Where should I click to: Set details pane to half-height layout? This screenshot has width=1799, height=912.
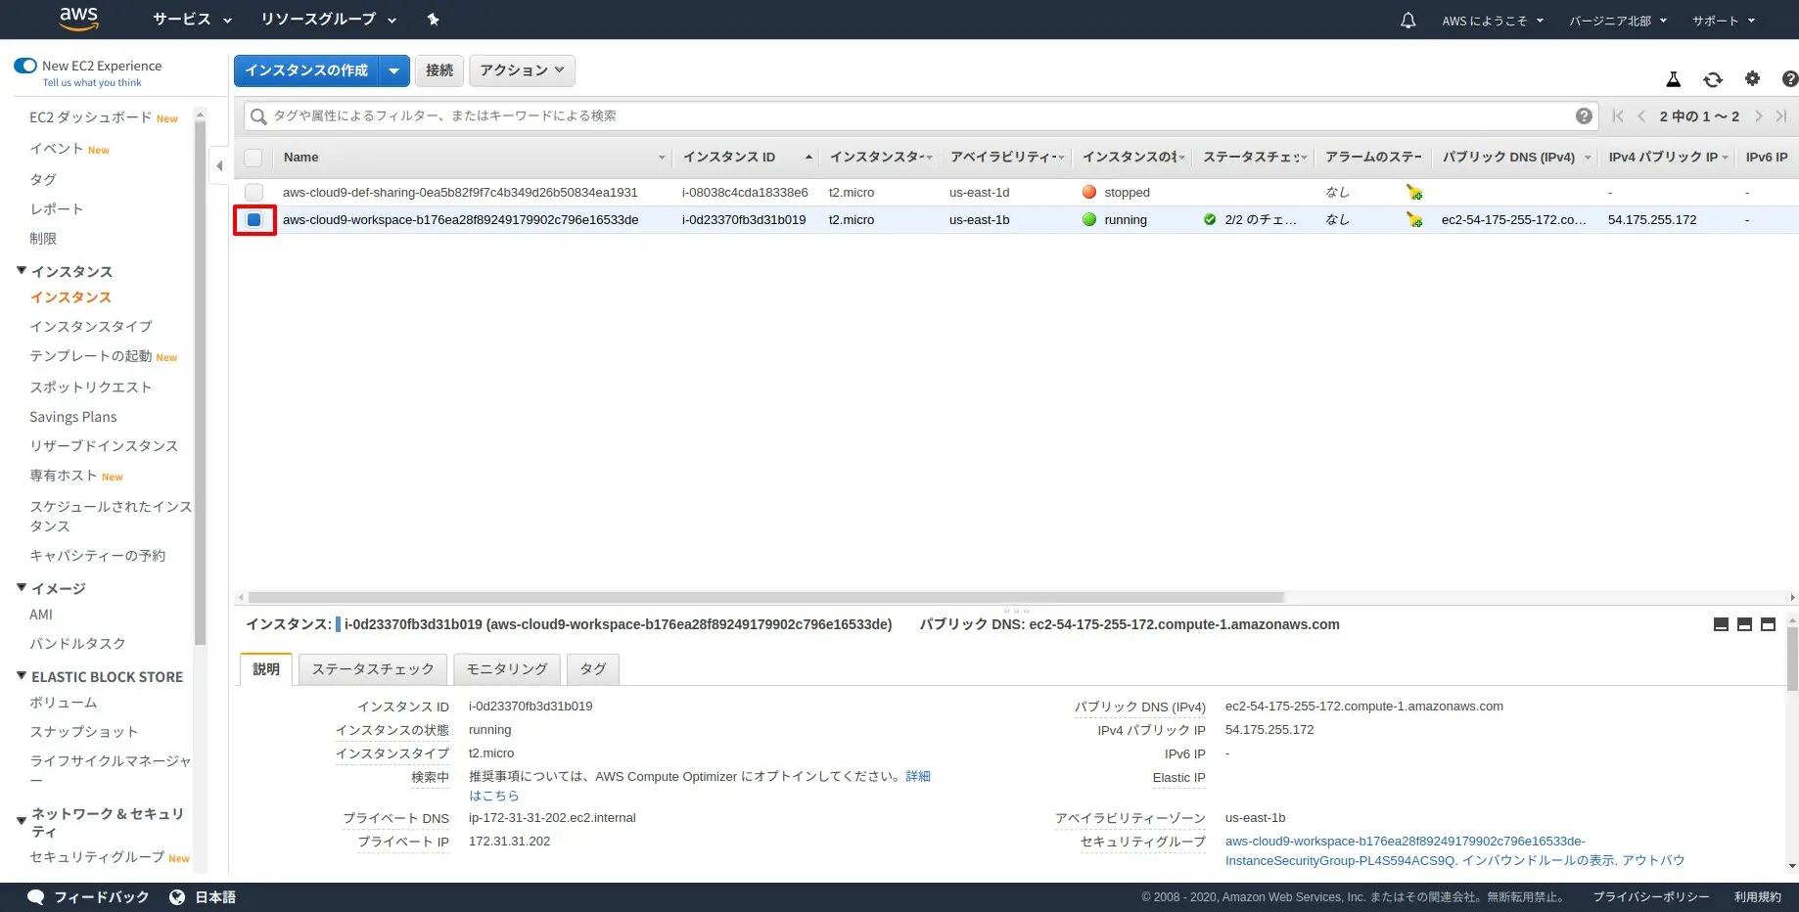coord(1744,624)
